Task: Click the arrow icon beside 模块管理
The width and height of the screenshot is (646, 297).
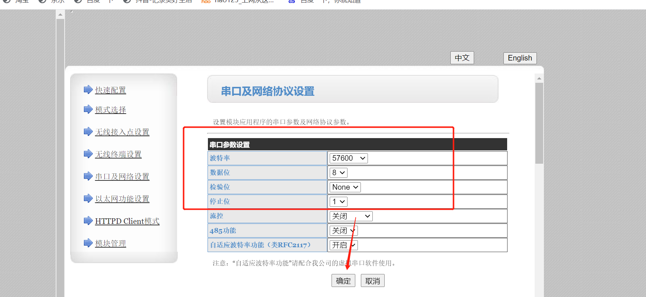Action: click(x=88, y=243)
